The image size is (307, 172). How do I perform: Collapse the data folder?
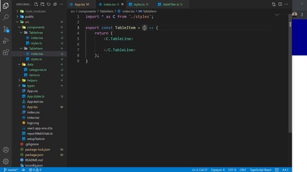(x=30, y=64)
